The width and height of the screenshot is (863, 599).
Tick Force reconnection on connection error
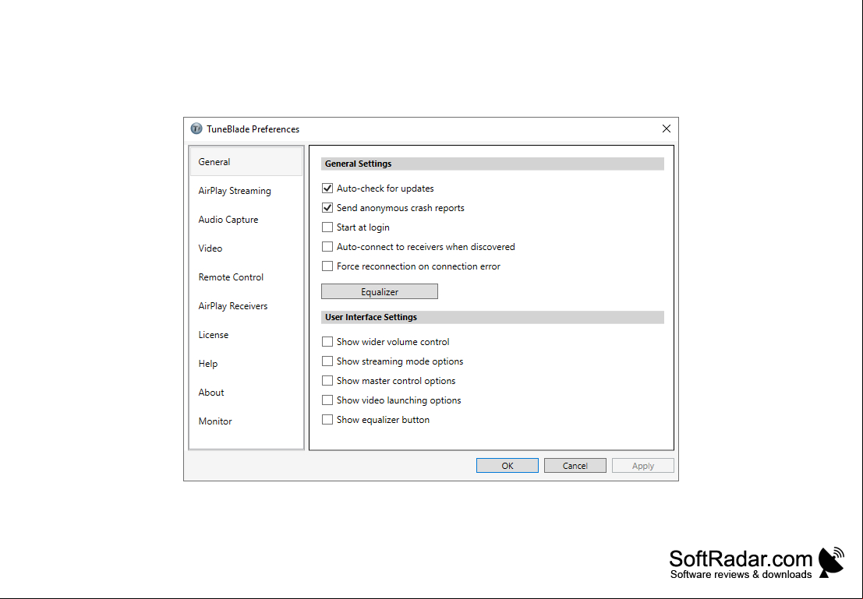click(x=327, y=266)
